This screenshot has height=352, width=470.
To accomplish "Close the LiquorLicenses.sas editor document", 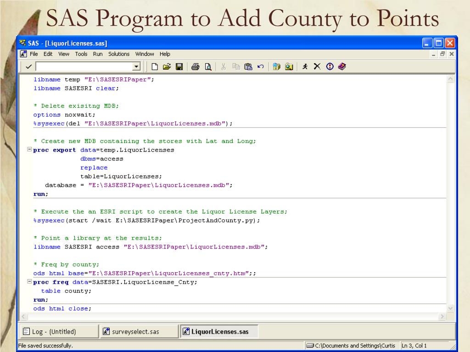I will tap(452, 54).
